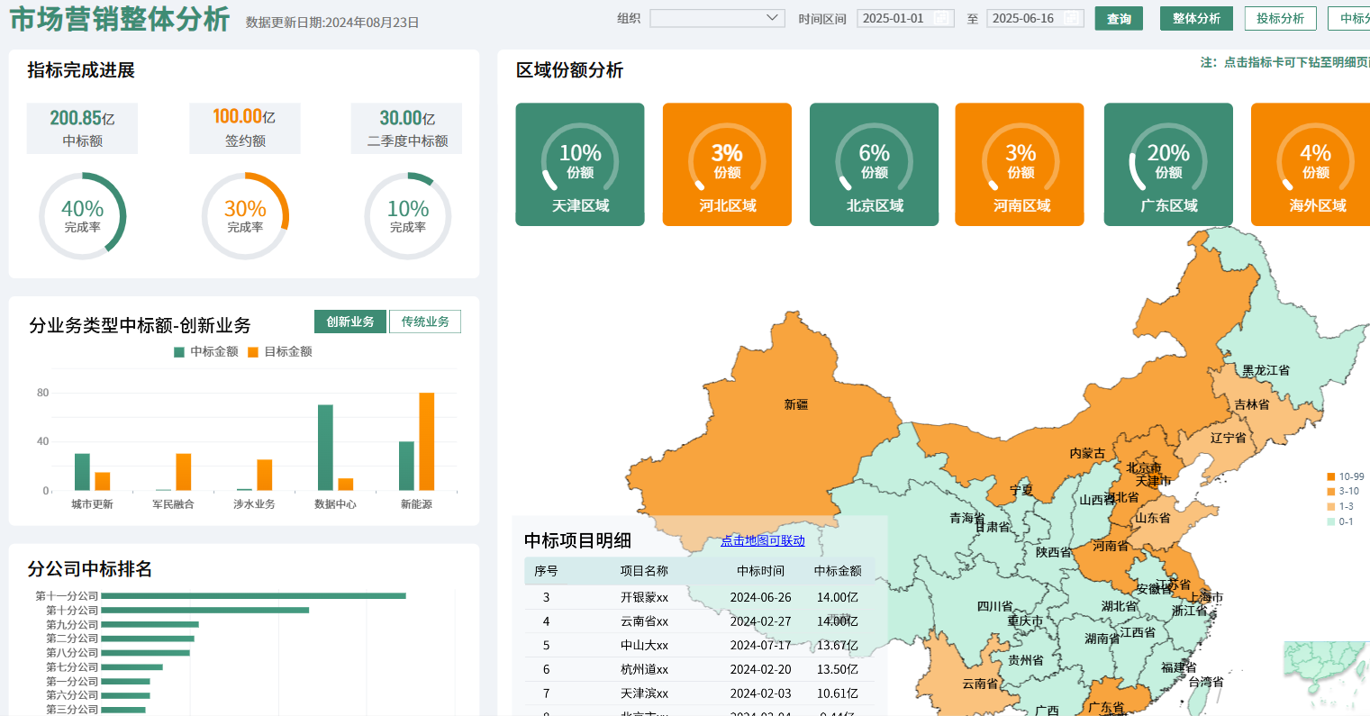
Task: Select the 整体分析 tab
Action: tap(1196, 18)
